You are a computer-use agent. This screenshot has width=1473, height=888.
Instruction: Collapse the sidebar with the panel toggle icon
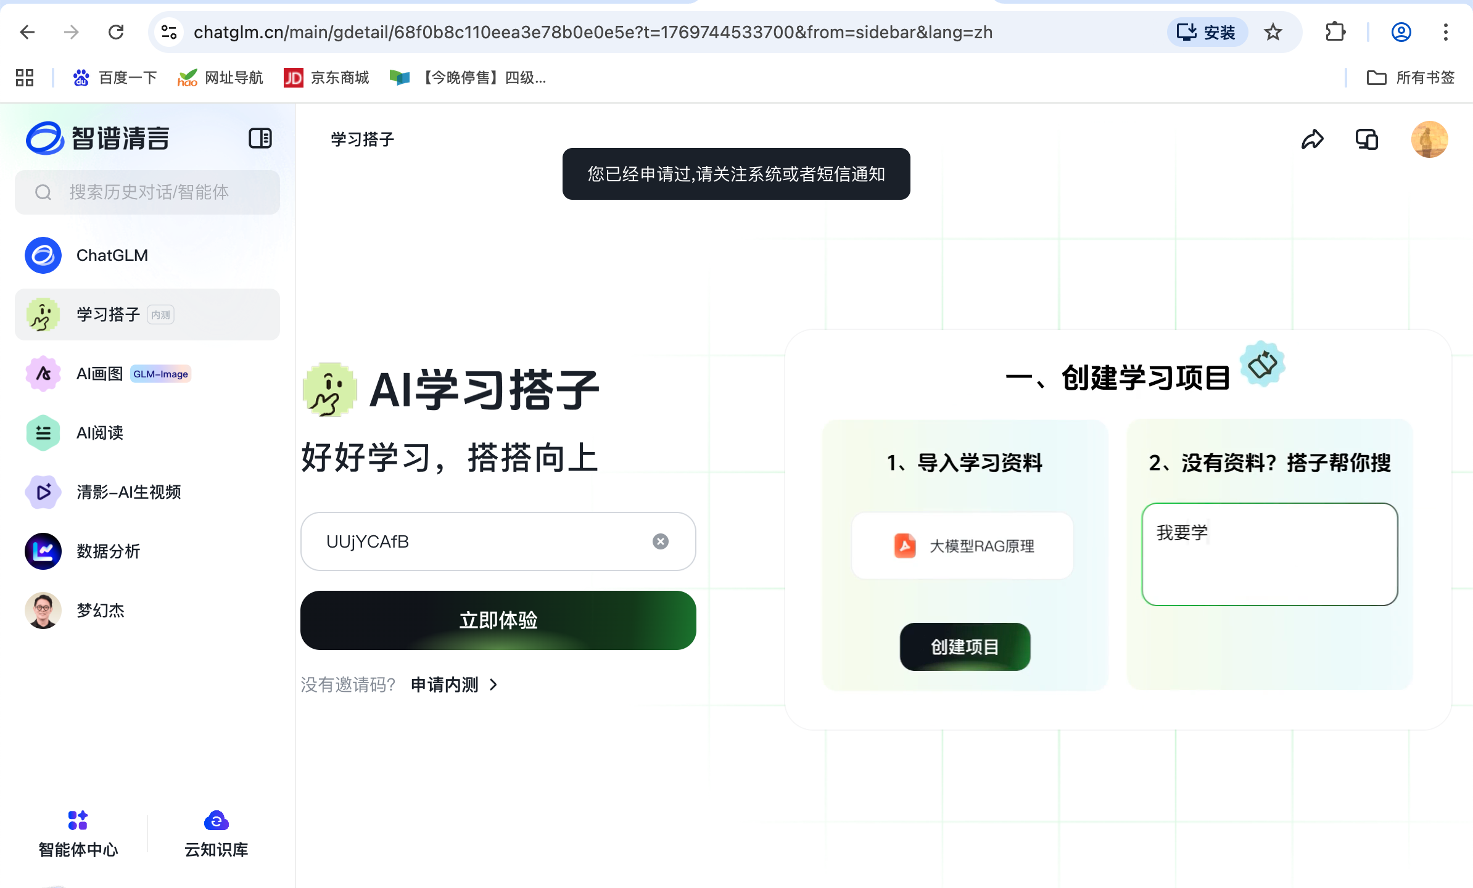click(x=260, y=138)
